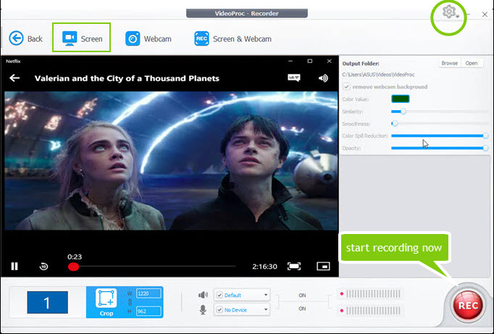Click the red playback position marker
494x334 pixels.
(73, 267)
